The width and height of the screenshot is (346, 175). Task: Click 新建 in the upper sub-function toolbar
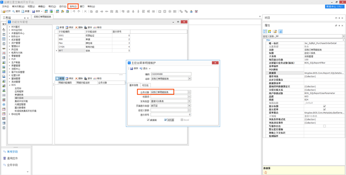click(x=60, y=27)
